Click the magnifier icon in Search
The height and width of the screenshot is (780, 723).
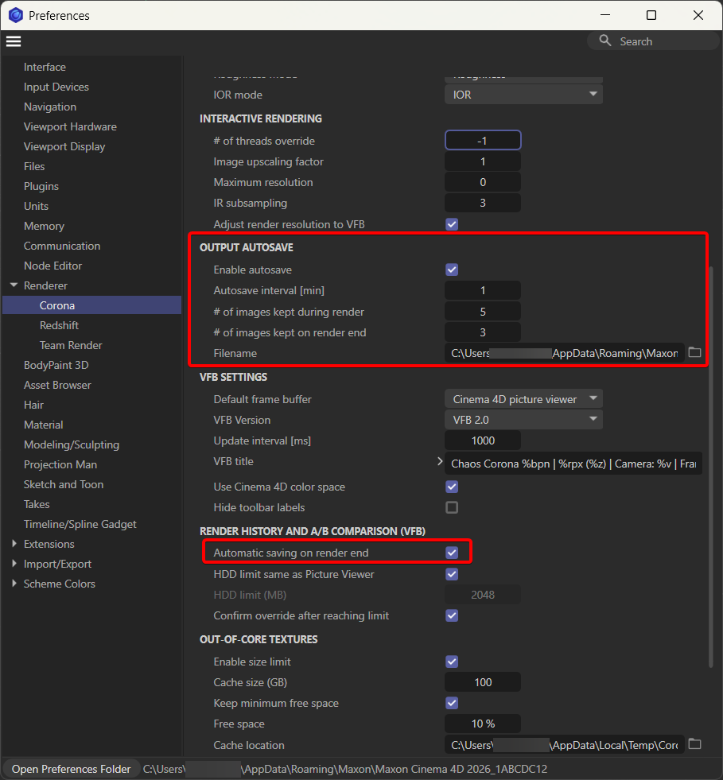[x=604, y=41]
